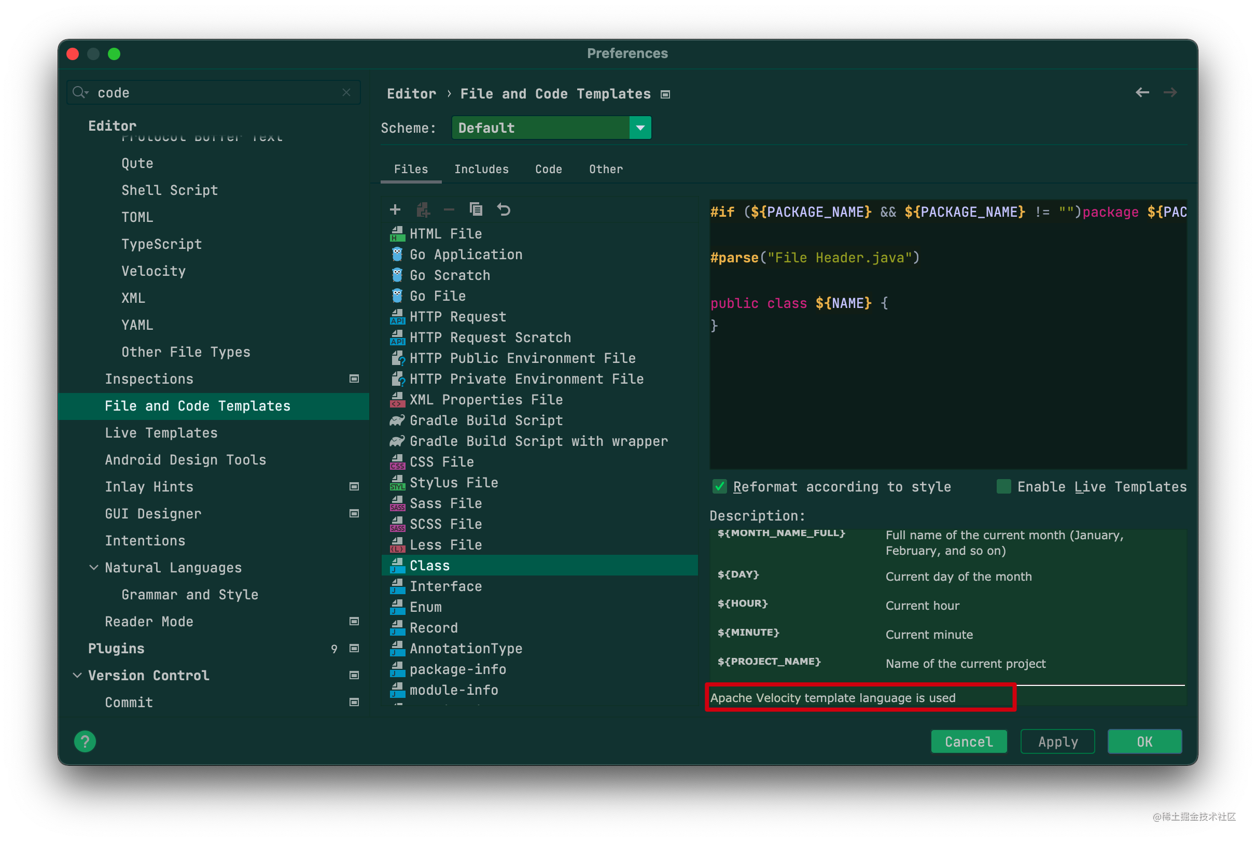Select the SCSS File template
The image size is (1256, 842).
tap(539, 524)
